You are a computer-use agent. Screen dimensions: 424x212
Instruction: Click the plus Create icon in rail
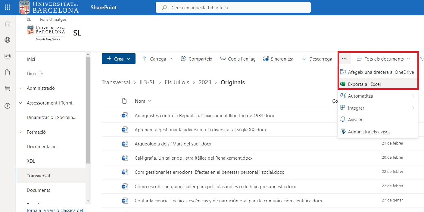(x=8, y=106)
